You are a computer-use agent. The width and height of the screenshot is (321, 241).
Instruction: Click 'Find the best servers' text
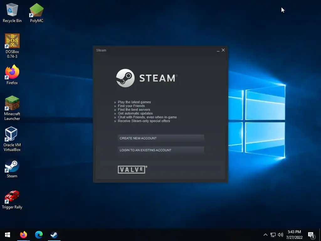point(134,110)
